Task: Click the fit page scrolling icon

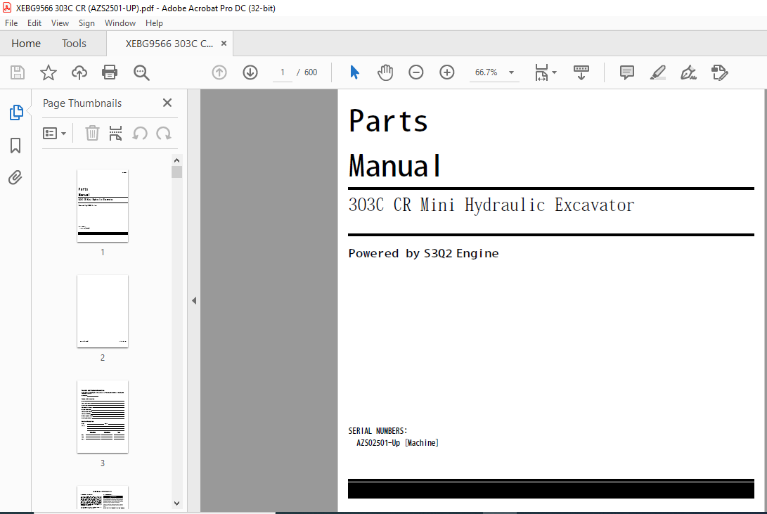Action: point(541,72)
